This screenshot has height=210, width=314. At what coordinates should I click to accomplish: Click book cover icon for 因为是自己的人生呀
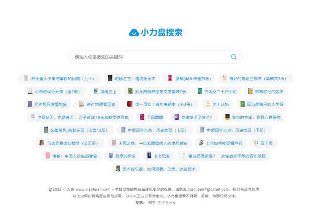click(x=242, y=104)
